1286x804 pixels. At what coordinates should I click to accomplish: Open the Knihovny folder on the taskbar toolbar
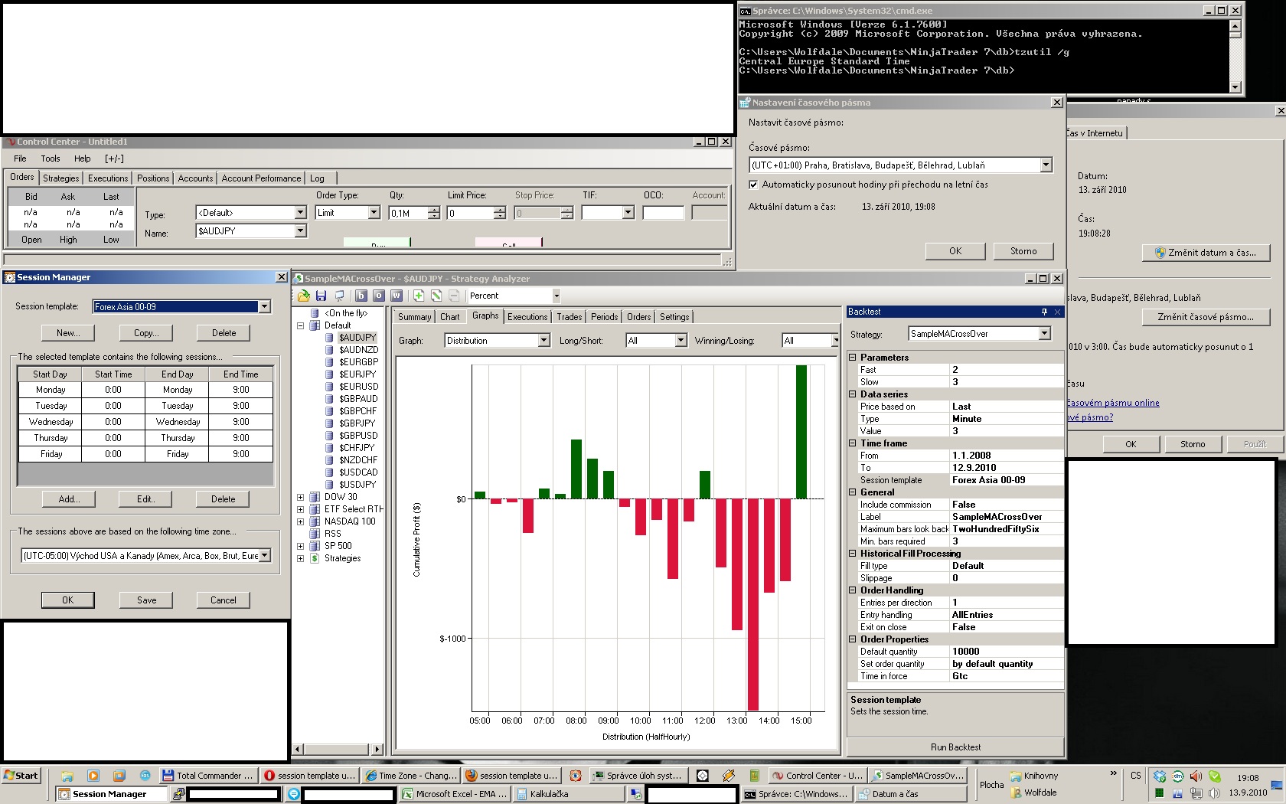click(x=1033, y=776)
